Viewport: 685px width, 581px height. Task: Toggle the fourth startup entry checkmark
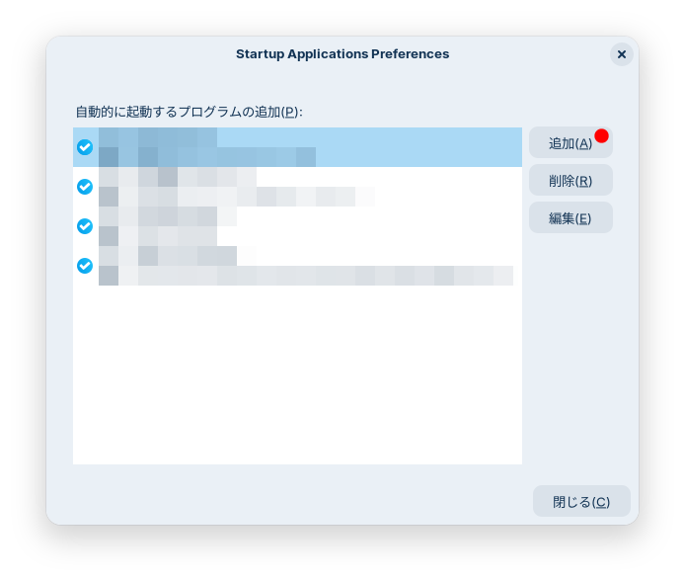point(85,266)
